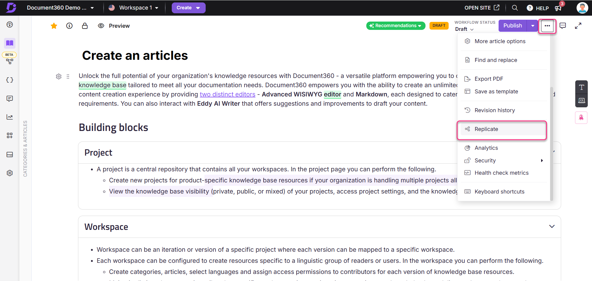The image size is (592, 281).
Task: Open the feedback comment icon in sidebar
Action: (10, 99)
